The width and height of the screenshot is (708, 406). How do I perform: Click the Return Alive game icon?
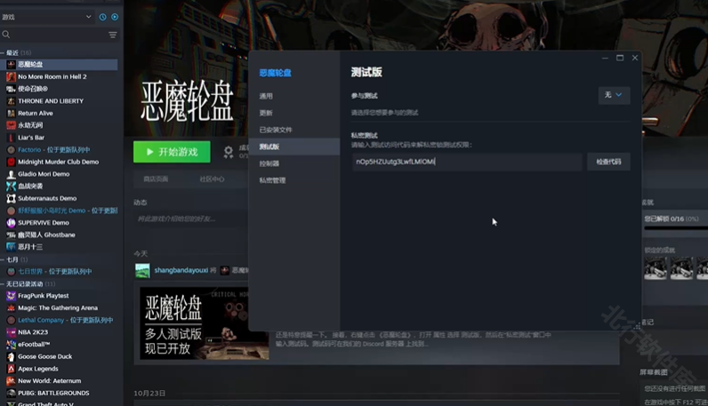coord(11,113)
